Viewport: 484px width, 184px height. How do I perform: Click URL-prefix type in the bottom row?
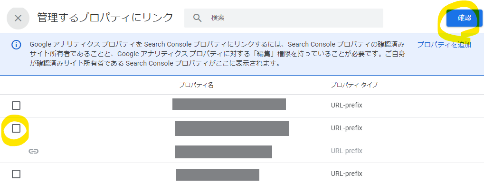coord(346,174)
